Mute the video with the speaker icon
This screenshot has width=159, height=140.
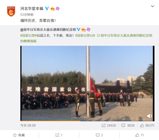point(149,116)
